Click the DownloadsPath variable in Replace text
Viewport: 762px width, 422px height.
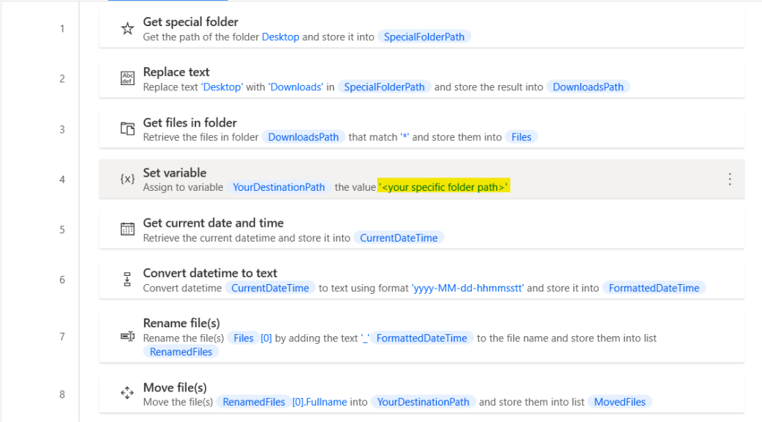(x=588, y=86)
